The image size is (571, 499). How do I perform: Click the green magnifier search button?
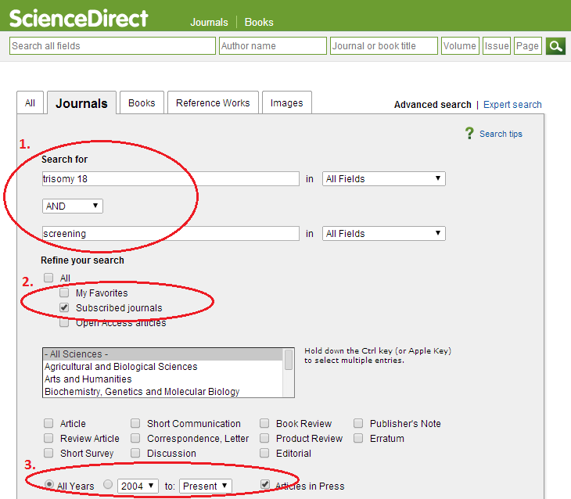coord(555,46)
